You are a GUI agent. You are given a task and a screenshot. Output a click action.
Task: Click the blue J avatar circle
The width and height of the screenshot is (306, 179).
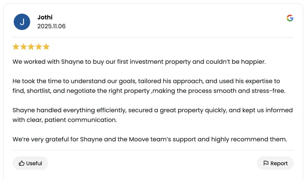(22, 22)
